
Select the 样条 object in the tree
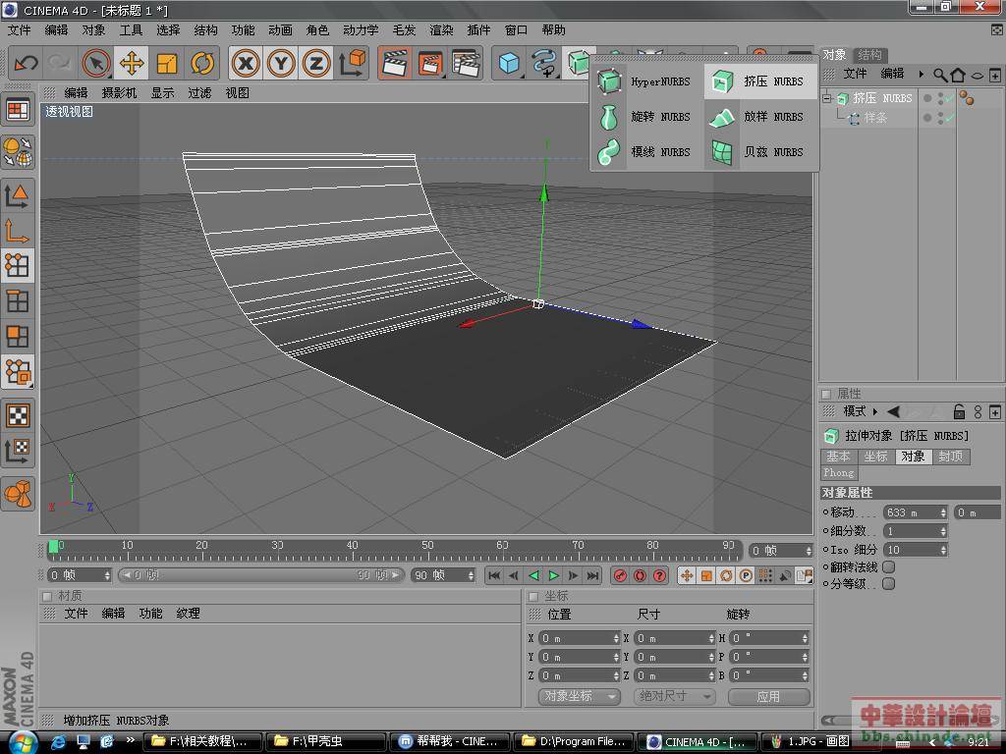[876, 118]
